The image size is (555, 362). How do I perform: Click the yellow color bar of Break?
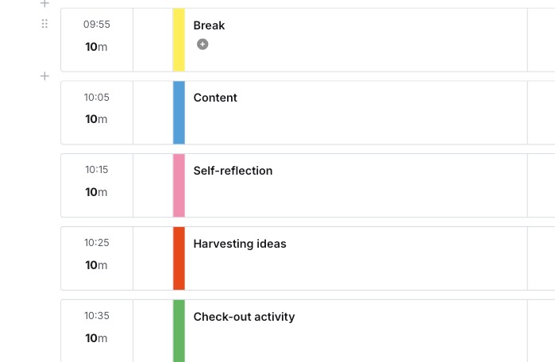[x=179, y=40]
